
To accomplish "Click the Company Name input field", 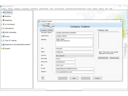I will pos(75,33).
